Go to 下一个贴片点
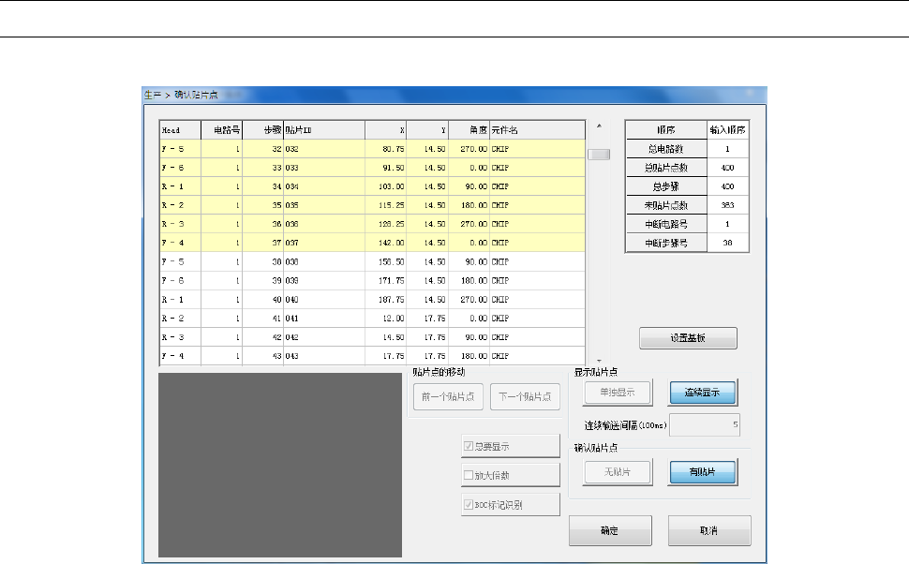 pos(525,396)
